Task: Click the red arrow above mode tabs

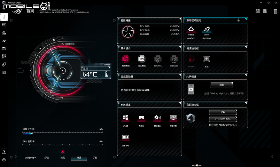Action: tap(62, 152)
